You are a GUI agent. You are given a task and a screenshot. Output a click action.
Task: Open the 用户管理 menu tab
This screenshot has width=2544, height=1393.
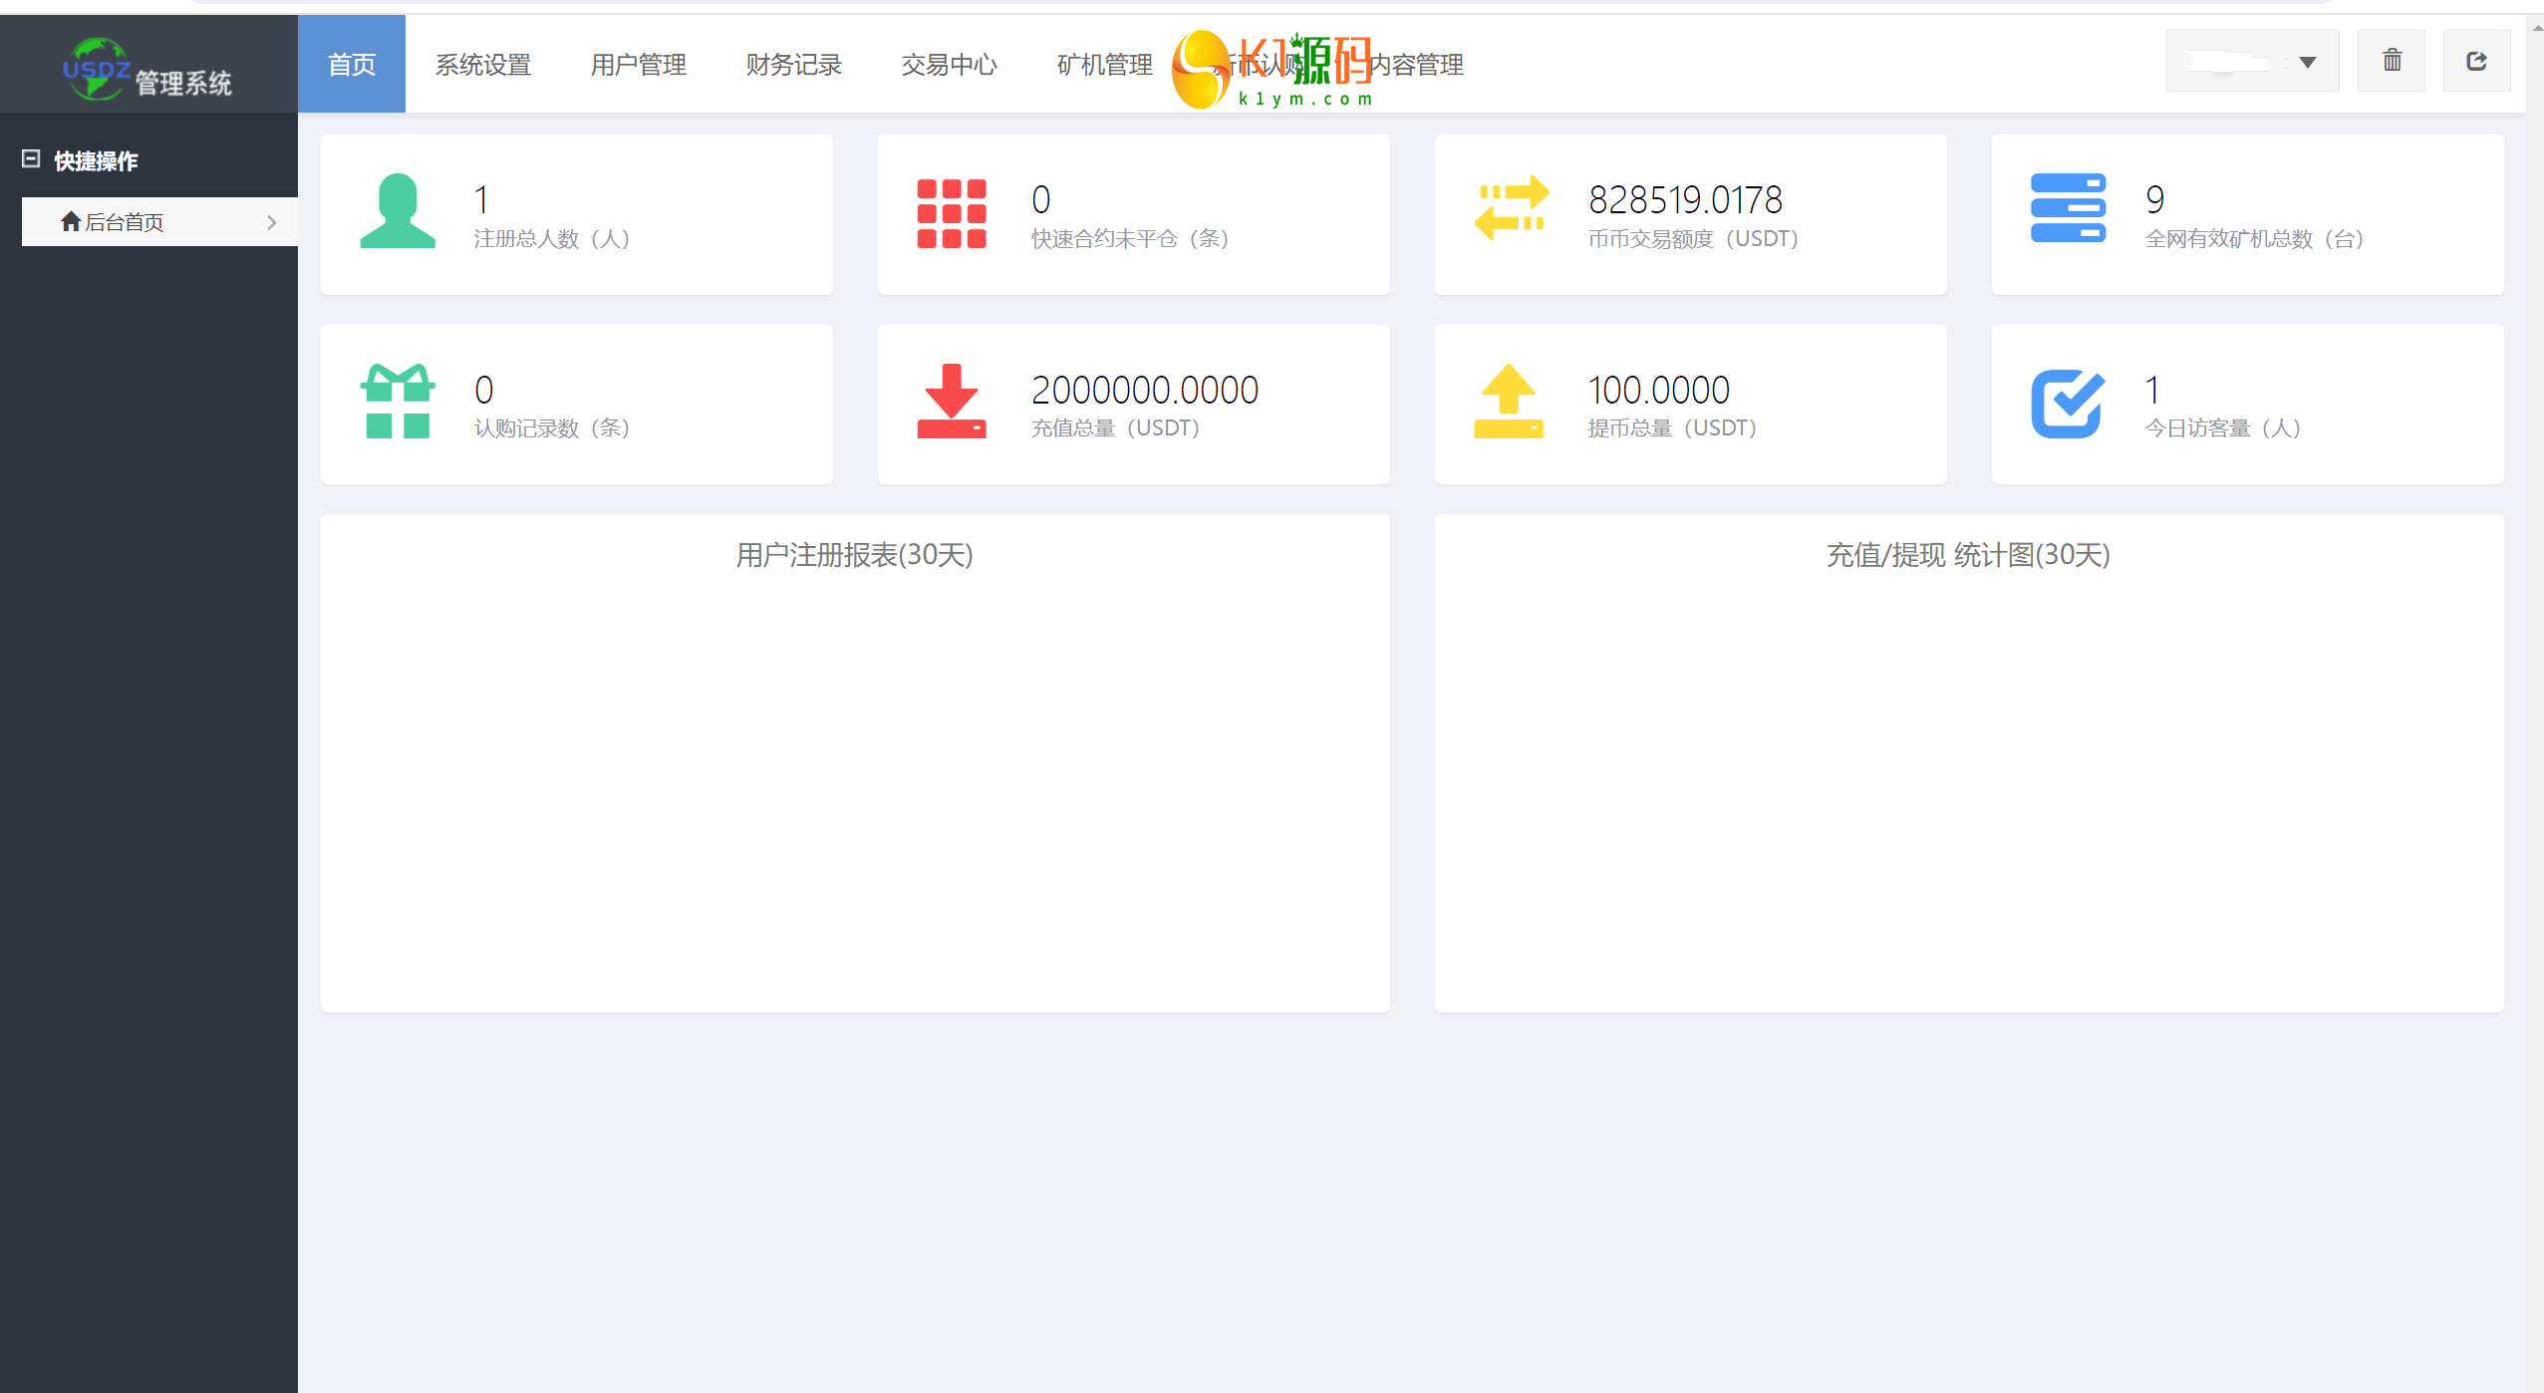[x=638, y=65]
